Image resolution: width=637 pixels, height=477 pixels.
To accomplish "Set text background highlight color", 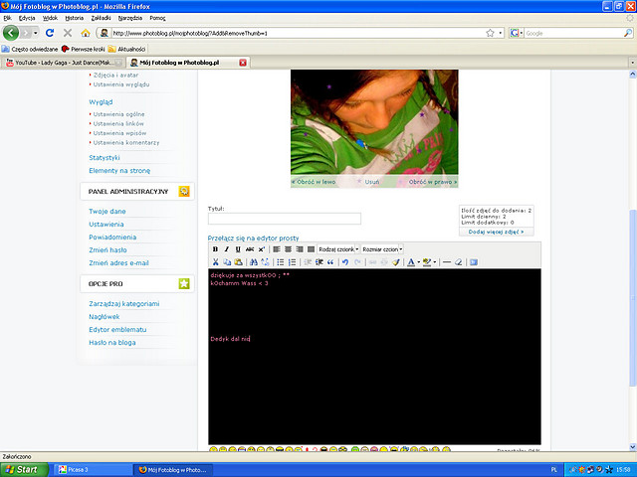I will 427,262.
